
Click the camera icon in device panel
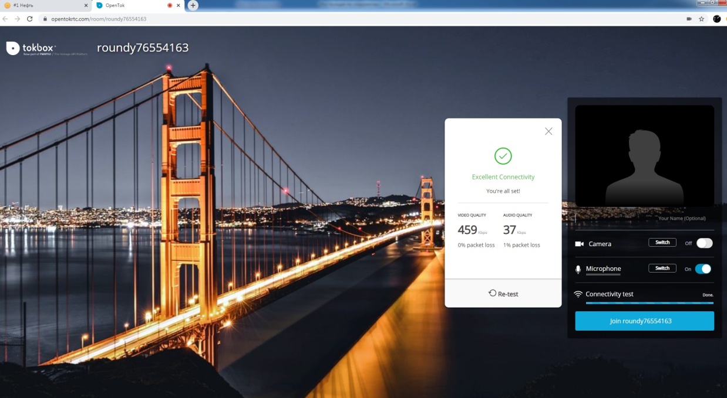(x=579, y=244)
